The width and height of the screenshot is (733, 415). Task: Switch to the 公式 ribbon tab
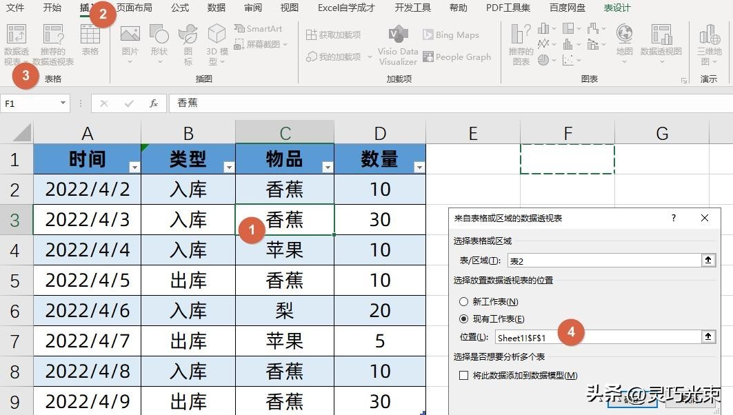[180, 8]
